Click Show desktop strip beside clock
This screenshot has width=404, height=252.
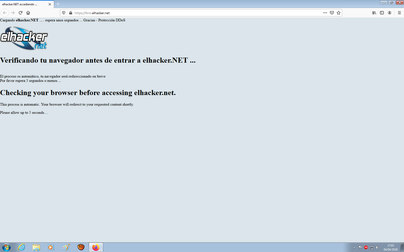(402, 247)
